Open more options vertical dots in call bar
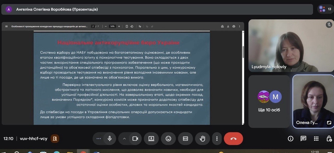The height and width of the screenshot is (153, 334). (x=217, y=139)
